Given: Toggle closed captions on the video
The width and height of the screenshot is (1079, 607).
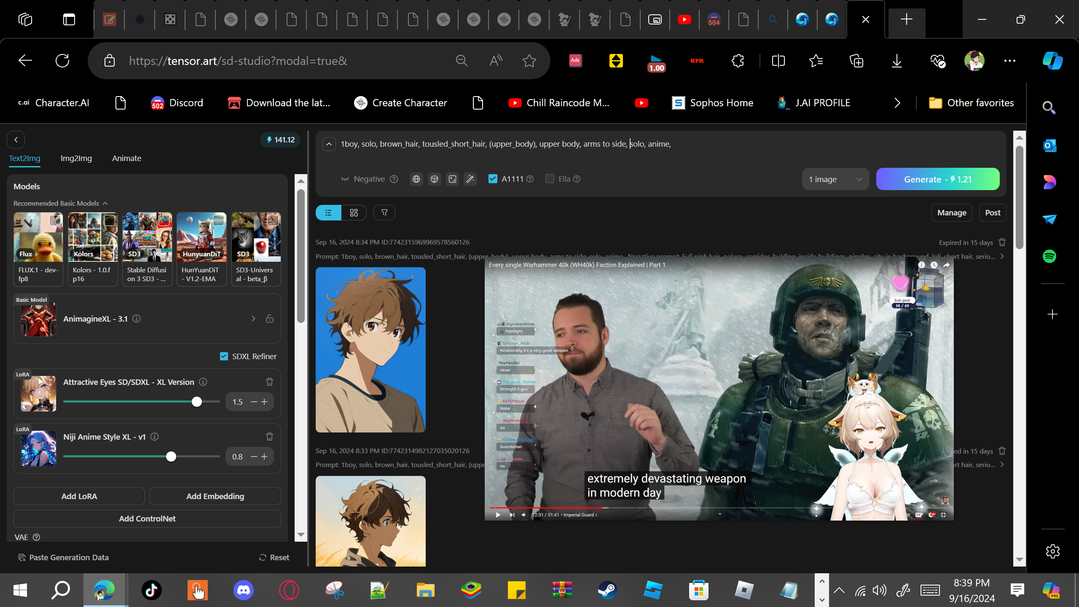Looking at the screenshot, I should 919,515.
